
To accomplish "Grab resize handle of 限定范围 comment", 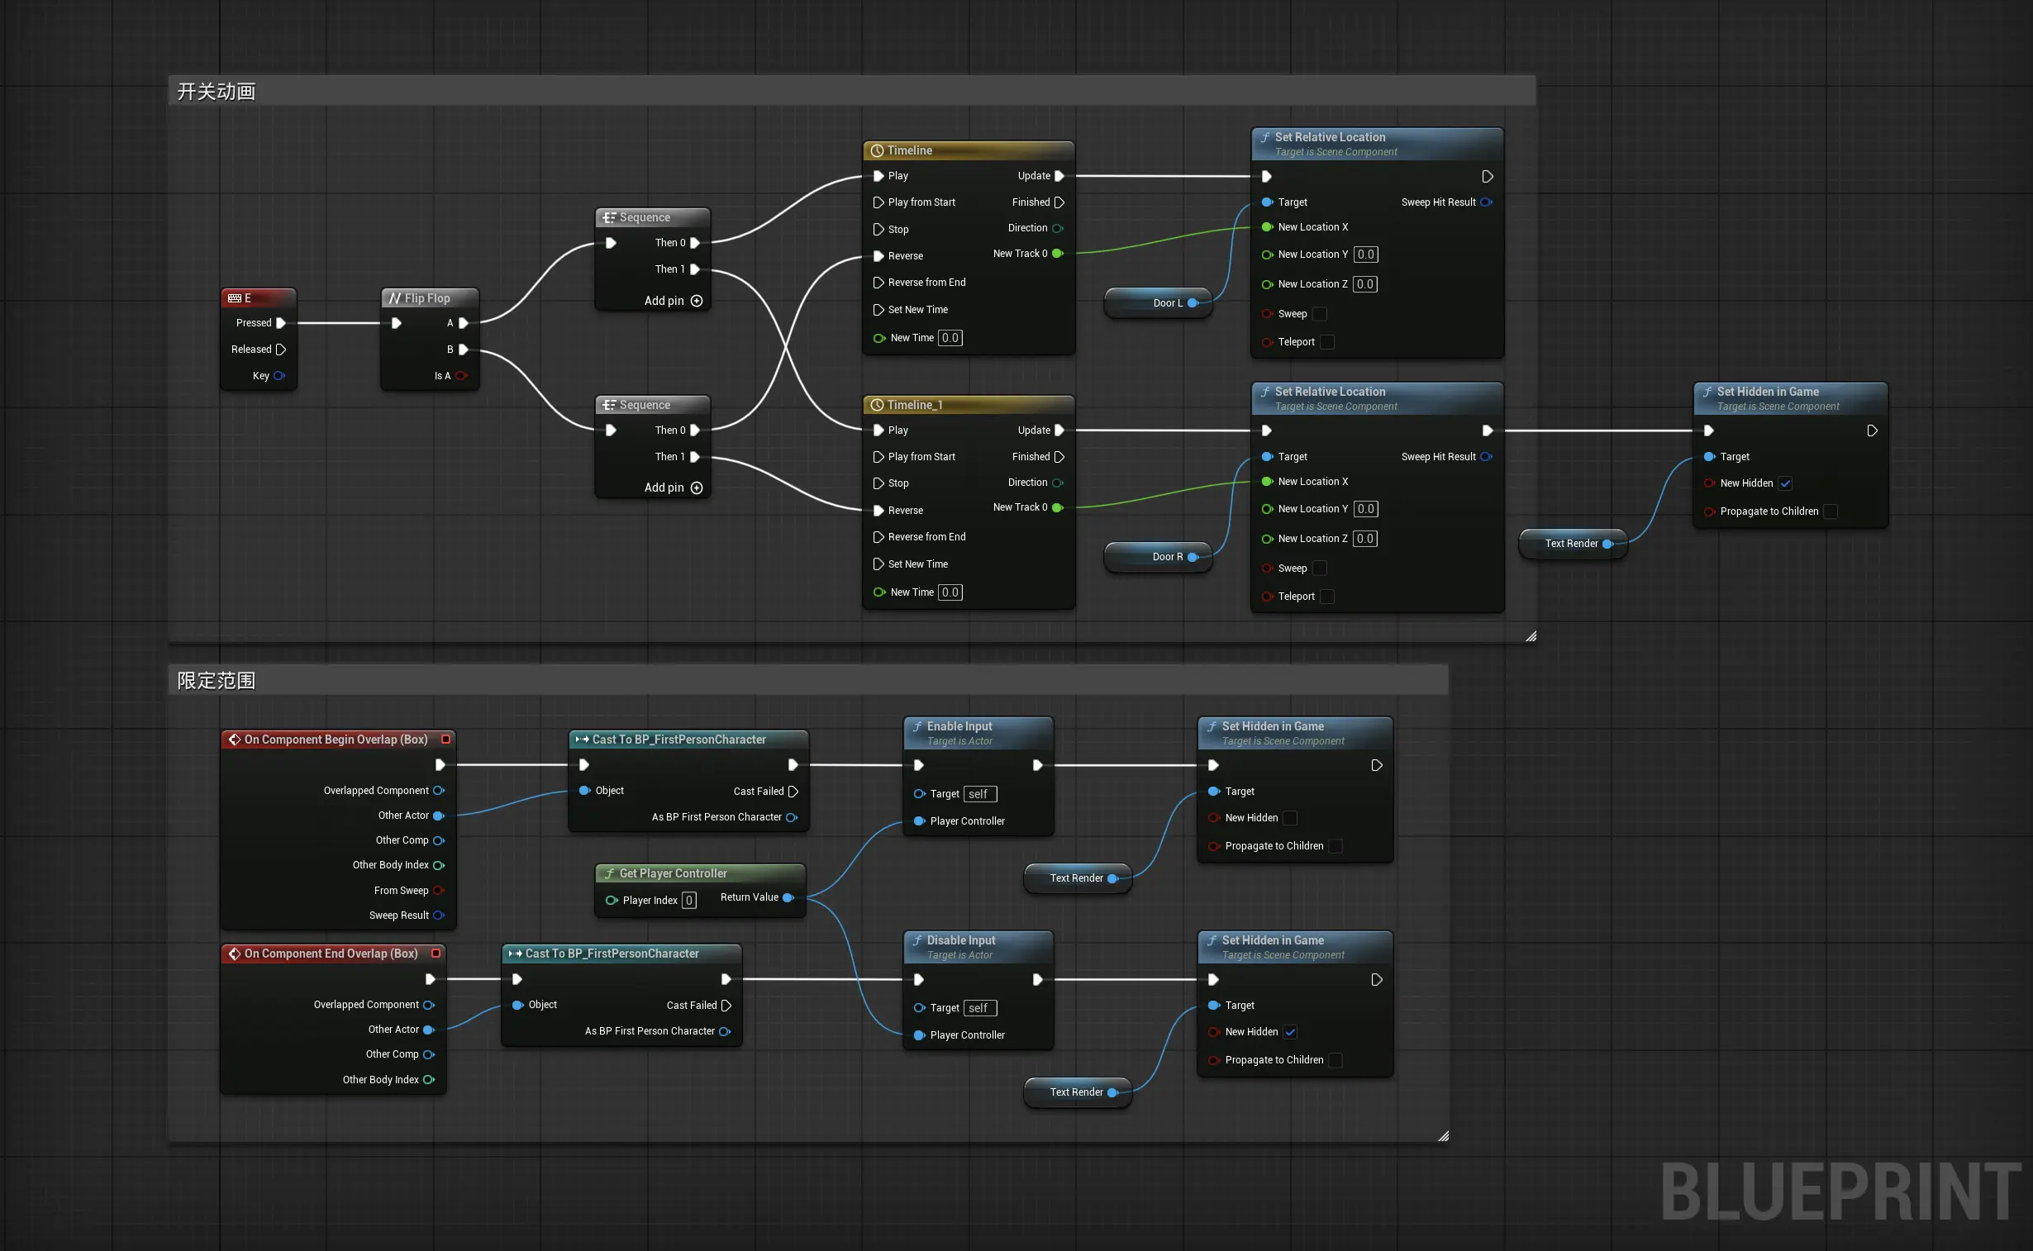I will click(x=1443, y=1136).
